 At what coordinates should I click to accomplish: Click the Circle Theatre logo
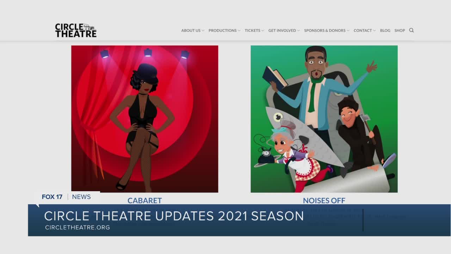pyautogui.click(x=76, y=30)
